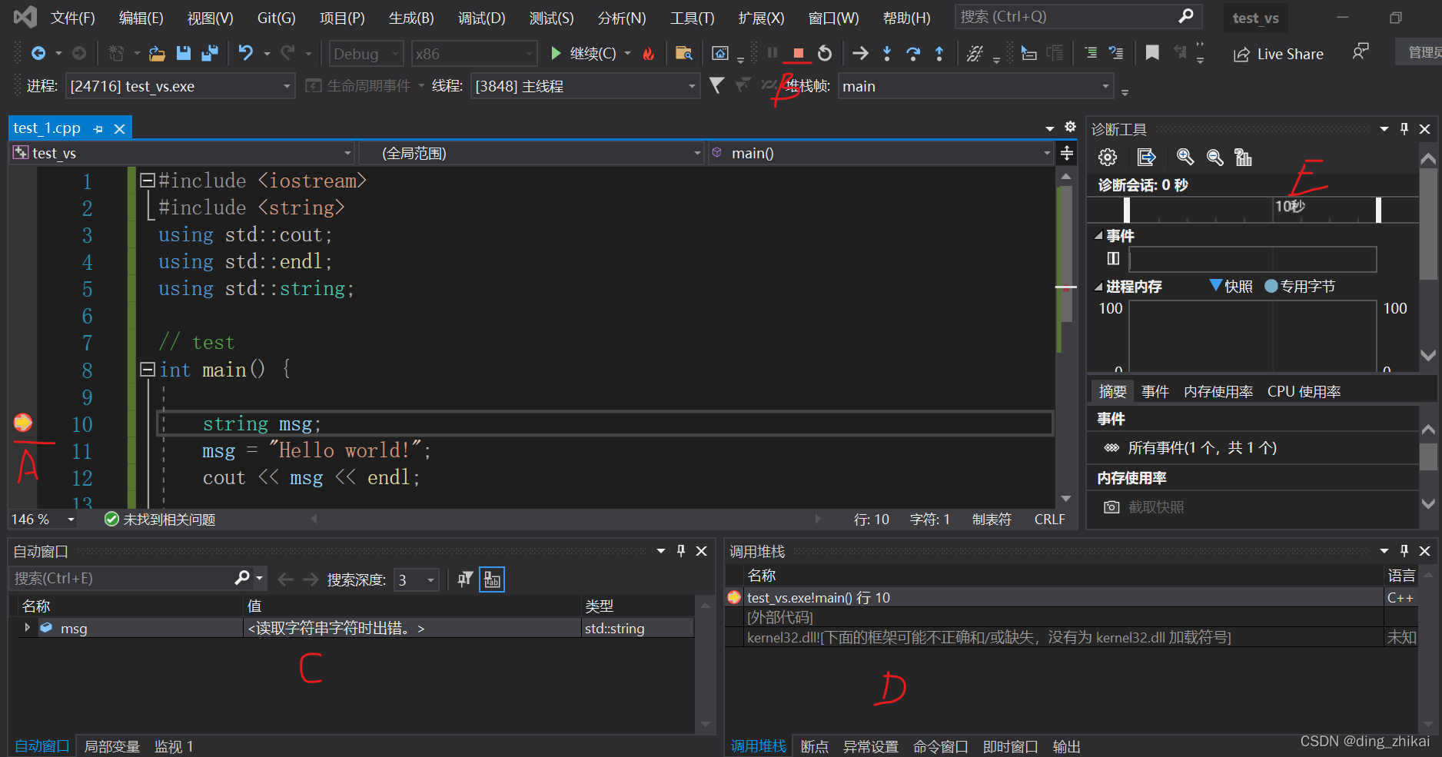This screenshot has width=1442, height=757.
Task: Show next statement arrow icon
Action: tap(861, 53)
